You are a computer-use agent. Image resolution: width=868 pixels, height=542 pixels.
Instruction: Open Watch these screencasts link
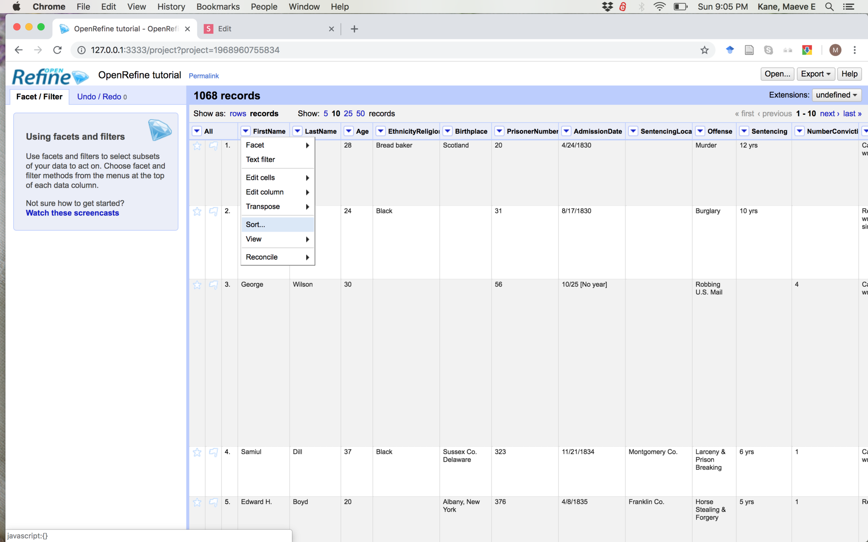pos(72,213)
